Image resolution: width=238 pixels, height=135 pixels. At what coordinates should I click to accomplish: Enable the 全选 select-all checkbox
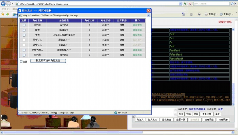21,61
